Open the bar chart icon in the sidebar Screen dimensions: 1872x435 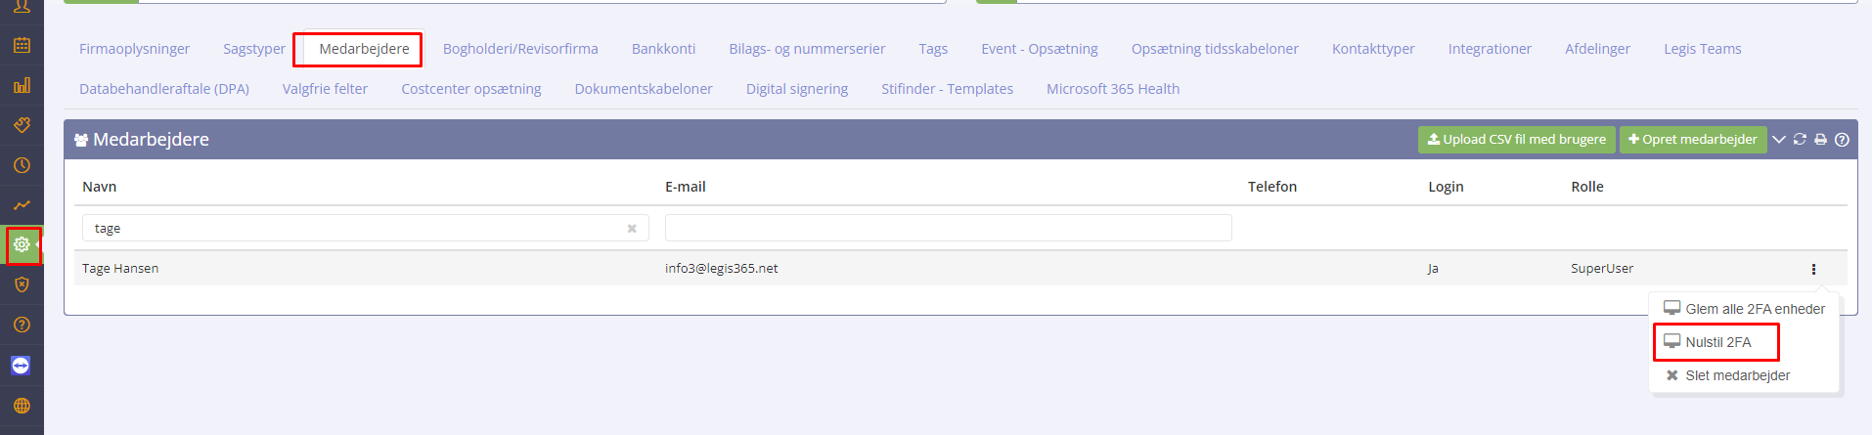[x=22, y=85]
